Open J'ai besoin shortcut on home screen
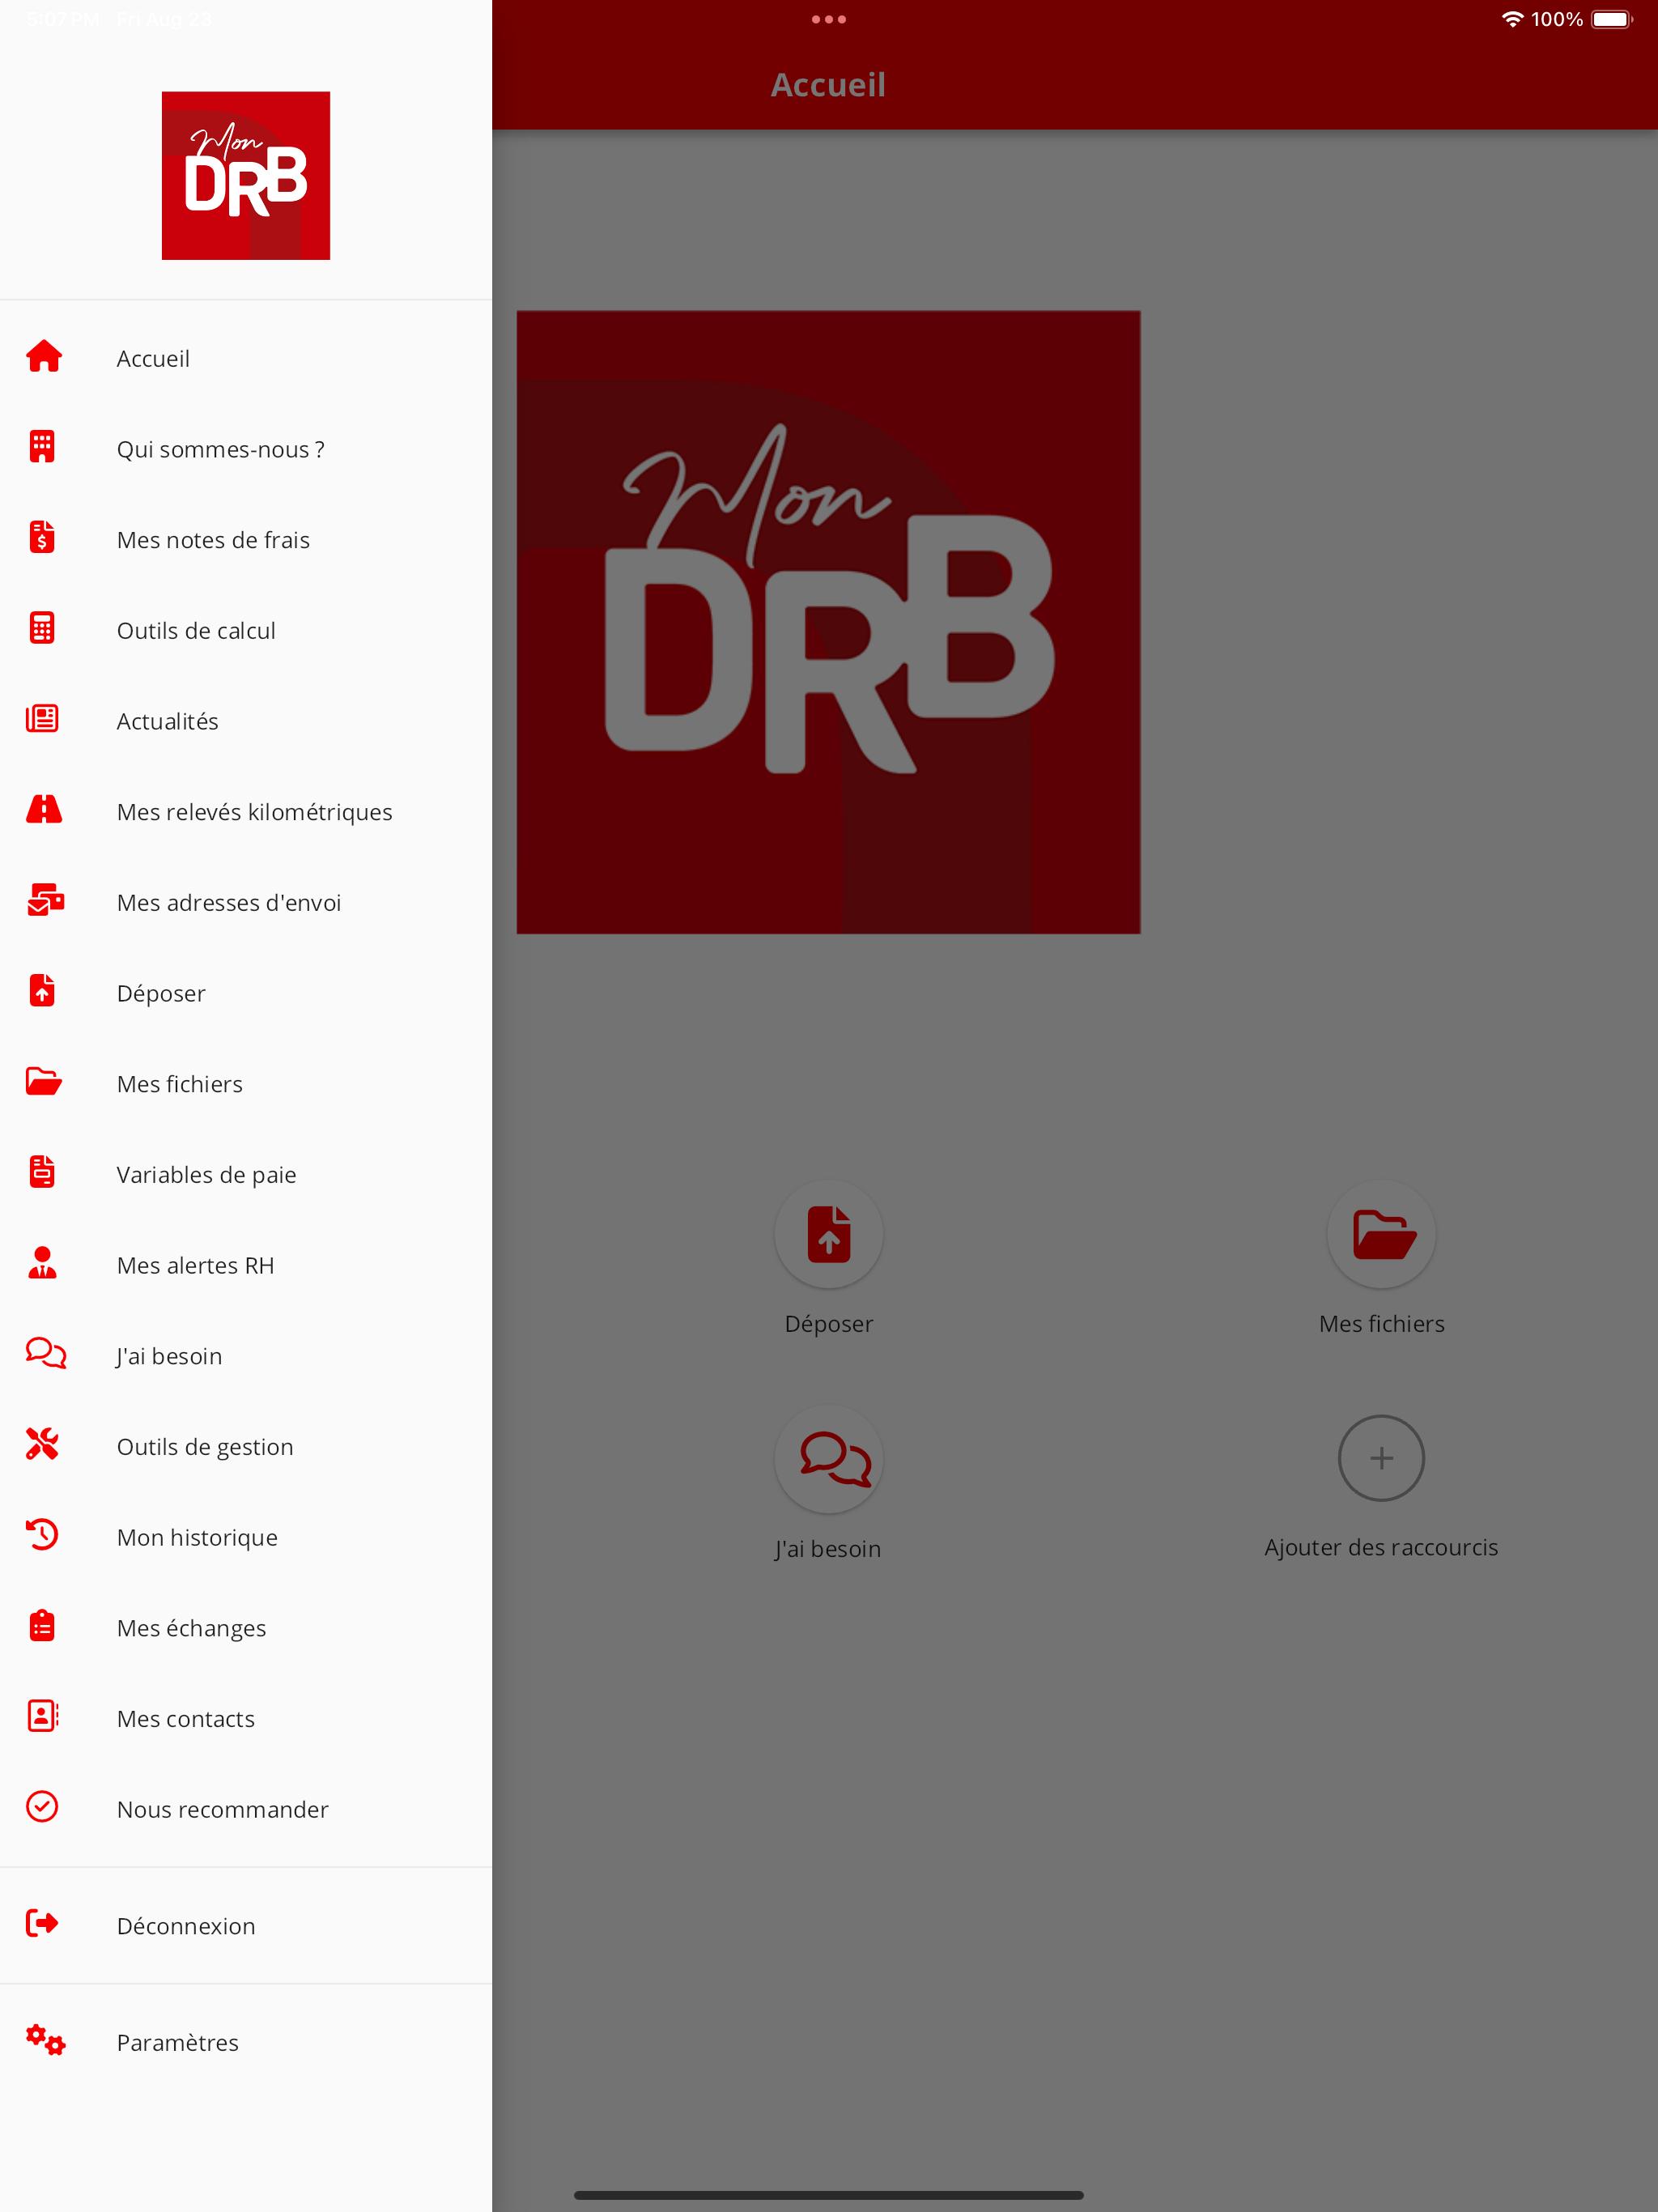This screenshot has height=2212, width=1658. (x=828, y=1484)
